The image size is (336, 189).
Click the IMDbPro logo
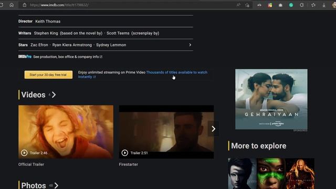[25, 57]
